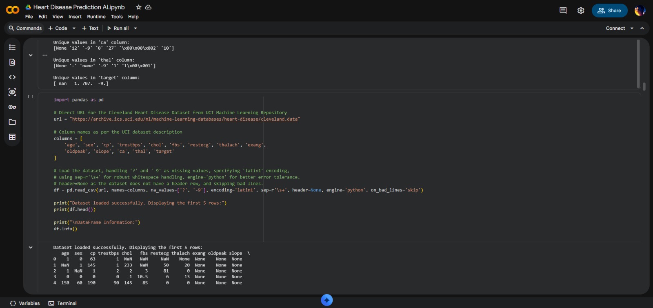Viewport: 653px width, 308px height.
Task: Open the Terminal panel in status bar
Action: pos(63,303)
